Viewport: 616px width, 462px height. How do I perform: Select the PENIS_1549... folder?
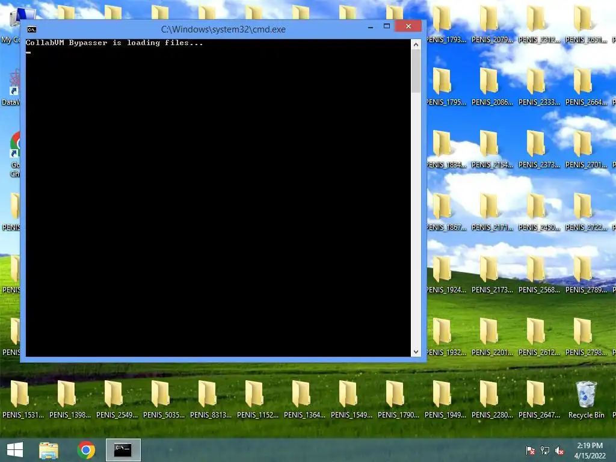[351, 399]
